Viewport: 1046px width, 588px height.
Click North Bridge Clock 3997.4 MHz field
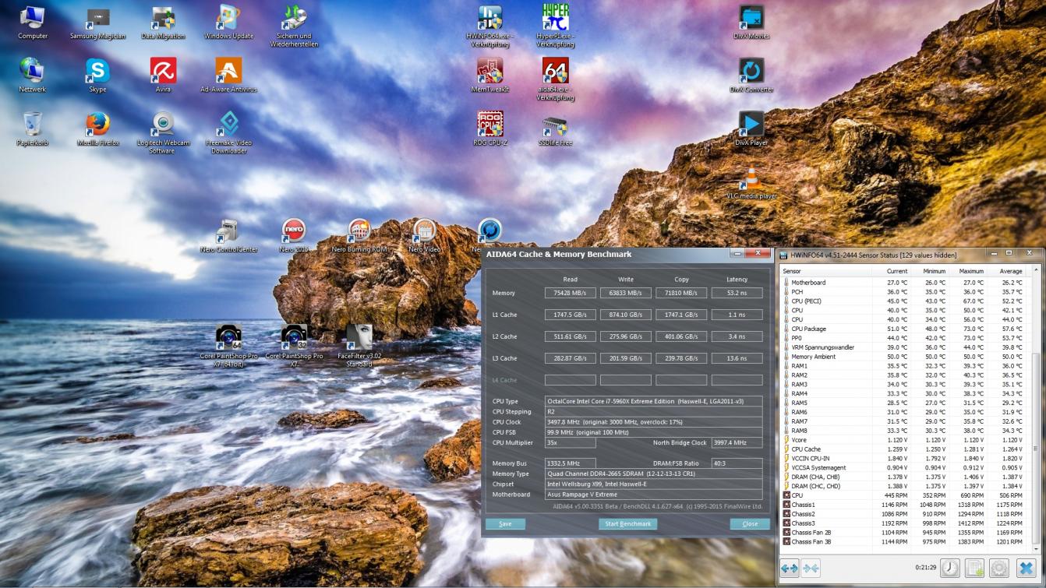coord(737,442)
